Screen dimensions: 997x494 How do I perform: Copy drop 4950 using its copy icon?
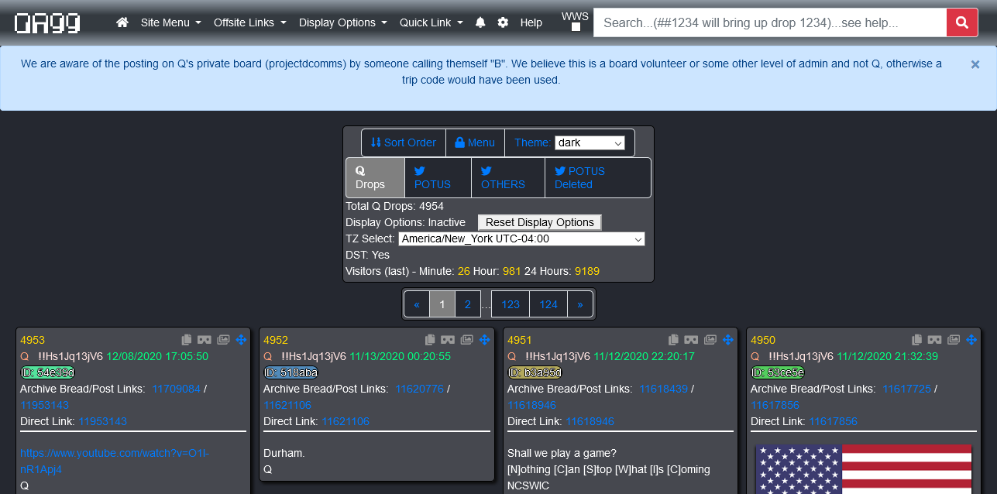(916, 340)
